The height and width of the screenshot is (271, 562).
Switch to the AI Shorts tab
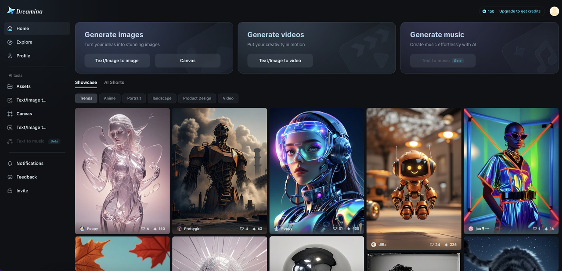tap(114, 82)
